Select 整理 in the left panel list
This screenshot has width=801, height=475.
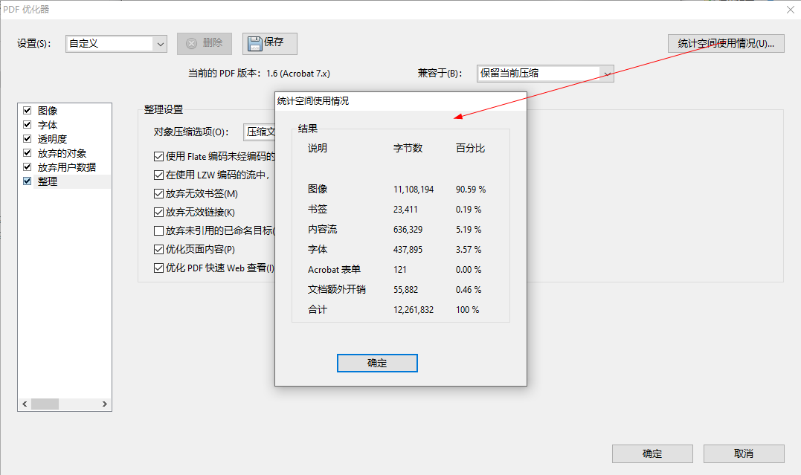[x=48, y=181]
